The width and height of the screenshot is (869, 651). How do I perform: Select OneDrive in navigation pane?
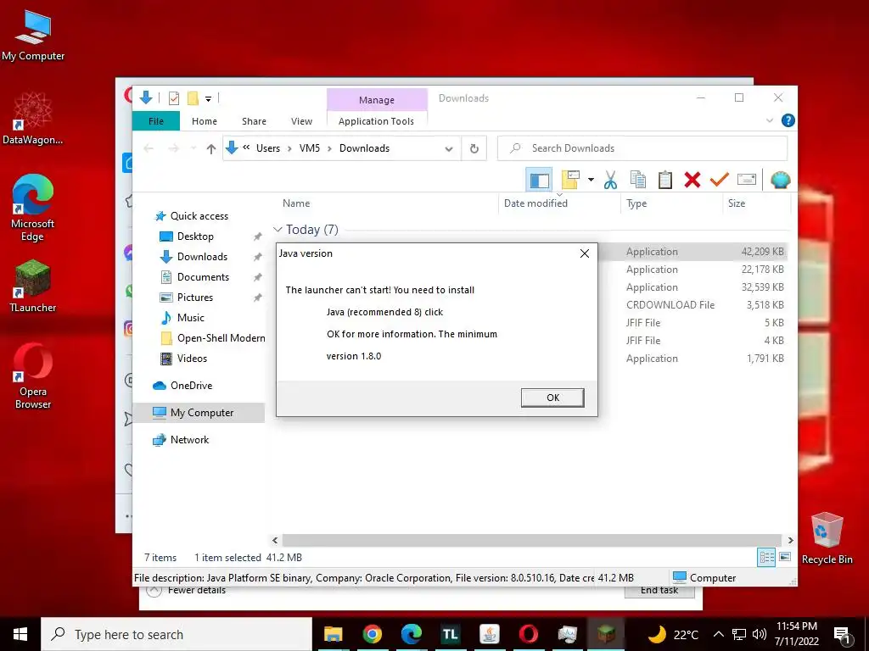point(191,386)
